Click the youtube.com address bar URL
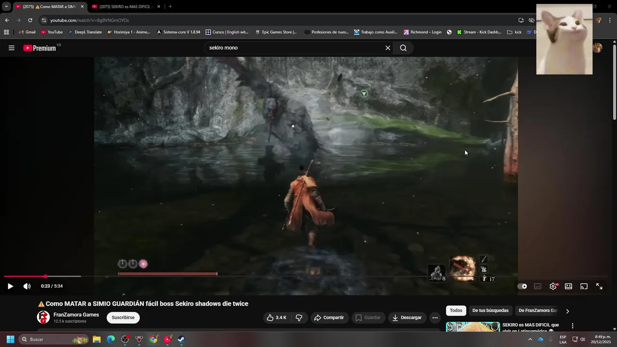 pos(90,20)
